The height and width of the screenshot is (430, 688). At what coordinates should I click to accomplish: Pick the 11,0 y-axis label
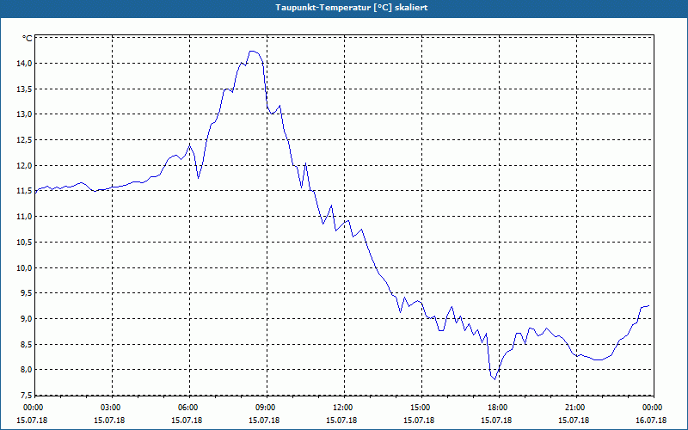(24, 217)
